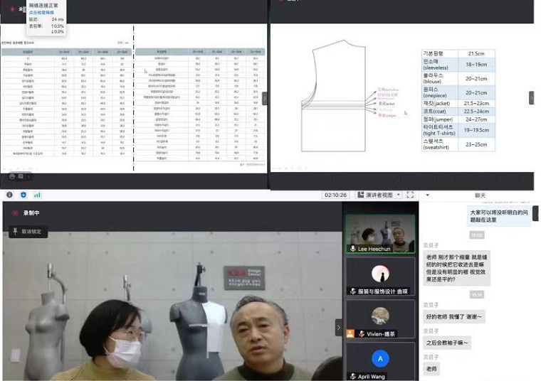Click April Wang's blue avatar
Image resolution: width=541 pixels, height=381 pixels.
[380, 359]
